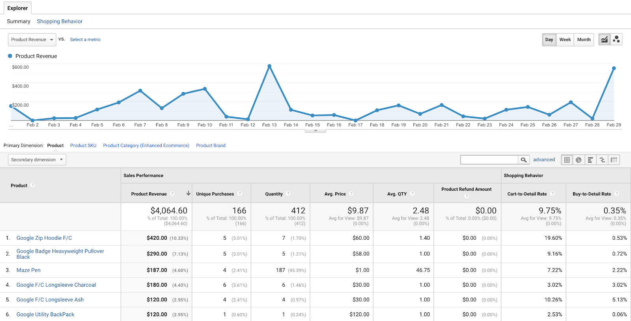The image size is (631, 321).
Task: Open help icon for Product Revenue column
Action: click(x=172, y=193)
